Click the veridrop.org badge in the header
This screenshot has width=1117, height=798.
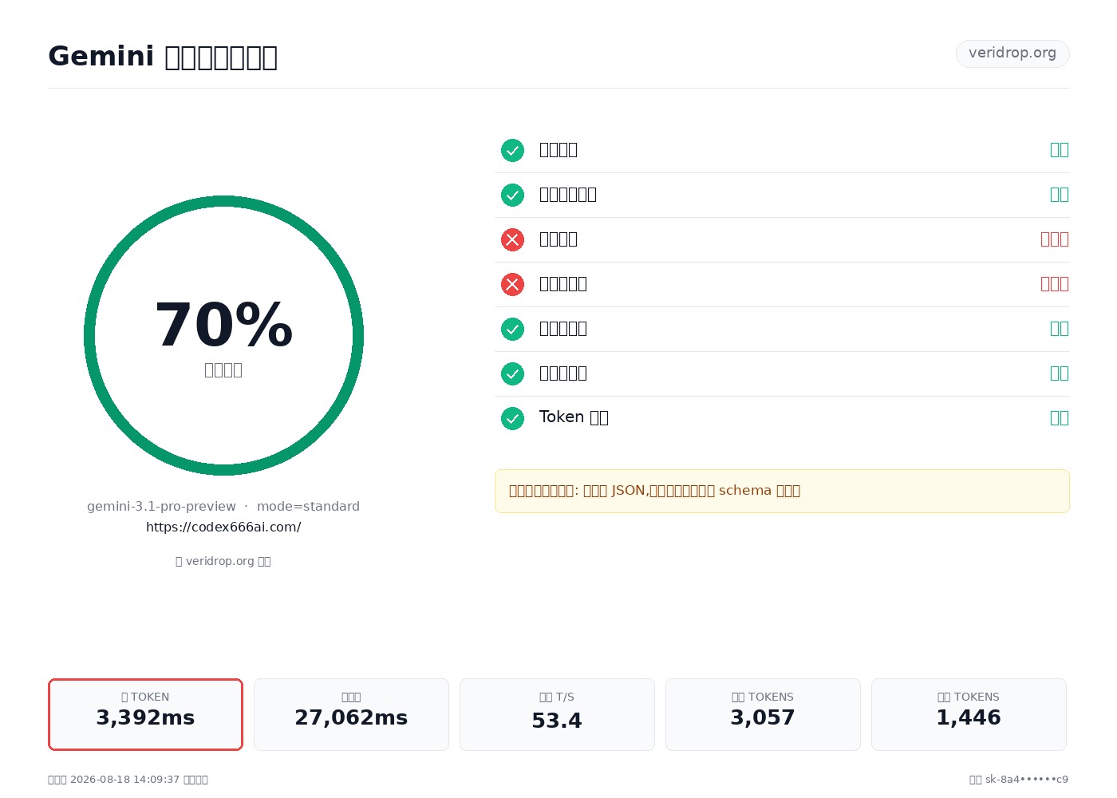click(1012, 53)
